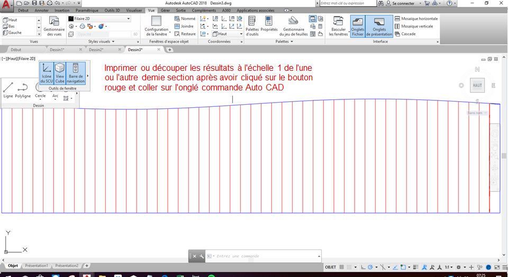Open Gestionnaire des vues

[53, 26]
